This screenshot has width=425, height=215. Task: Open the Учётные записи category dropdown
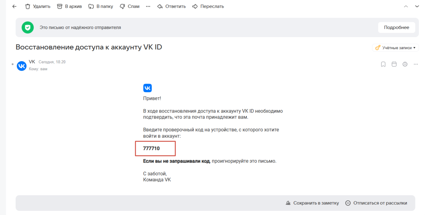pos(395,48)
